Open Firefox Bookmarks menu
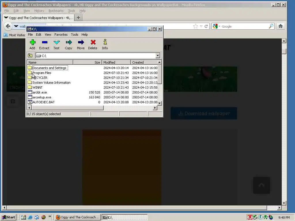 pyautogui.click(x=56, y=11)
